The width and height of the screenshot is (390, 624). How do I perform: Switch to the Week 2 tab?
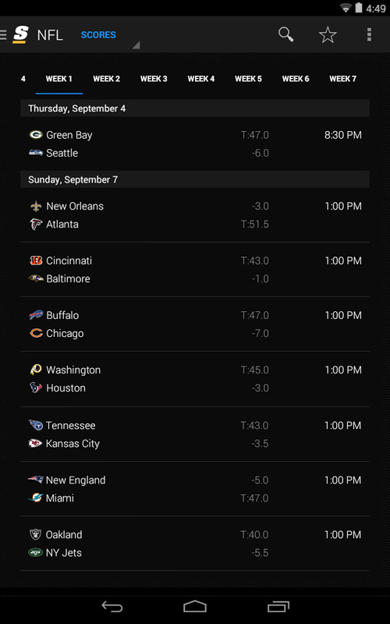[x=106, y=79]
